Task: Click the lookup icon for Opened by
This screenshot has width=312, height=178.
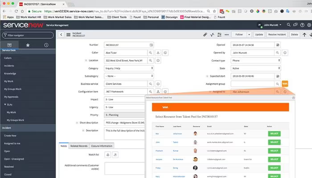Action: (x=277, y=53)
